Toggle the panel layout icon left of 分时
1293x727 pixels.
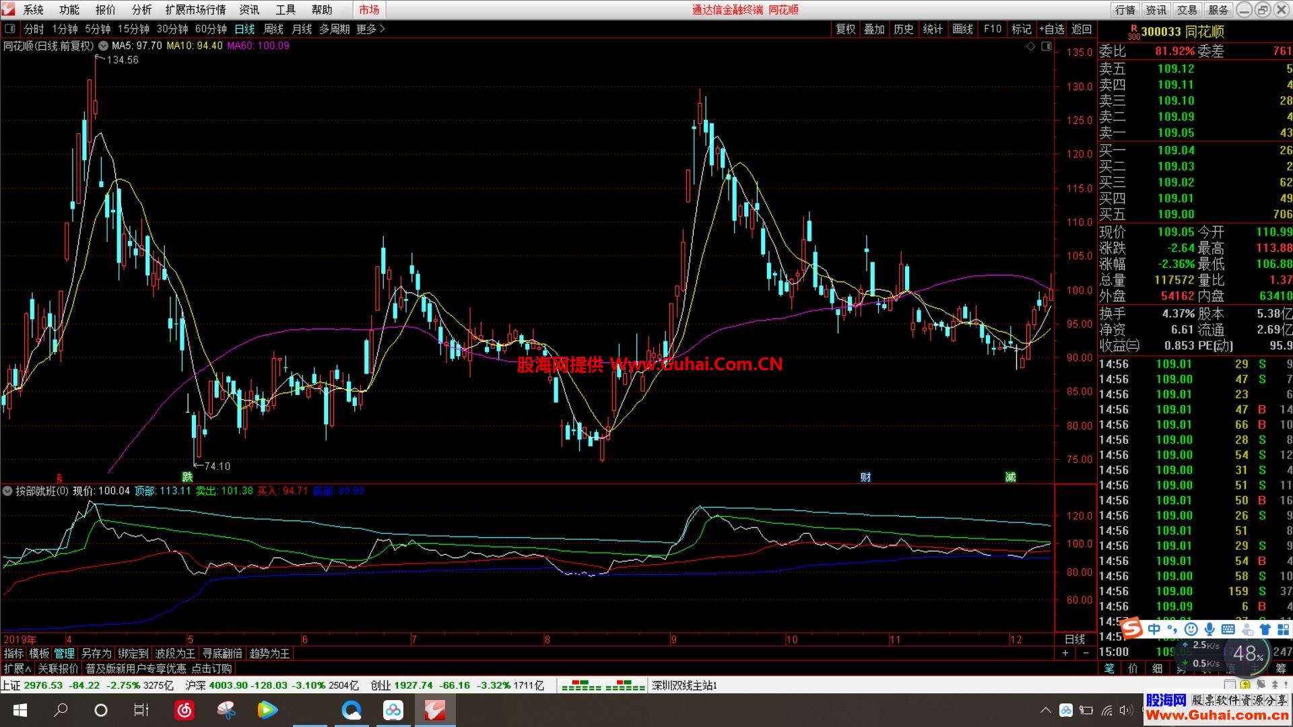pos(10,29)
